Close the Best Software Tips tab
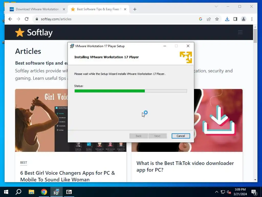Viewport: 262px width, 197px height. pyautogui.click(x=125, y=9)
